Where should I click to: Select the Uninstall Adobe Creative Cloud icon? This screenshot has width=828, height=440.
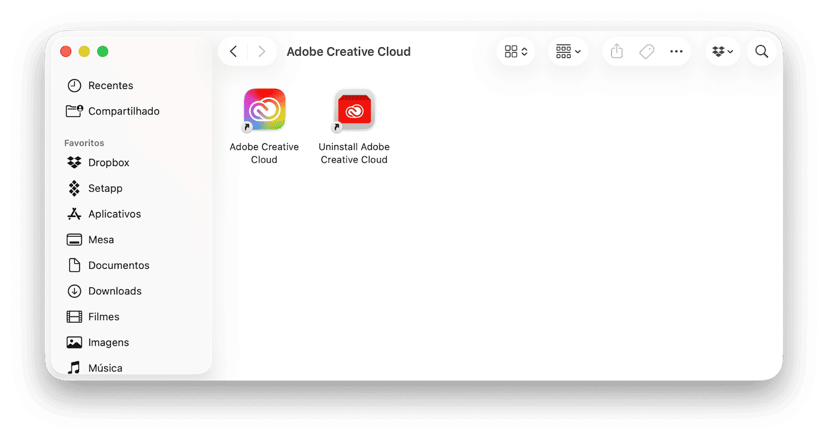pos(354,109)
